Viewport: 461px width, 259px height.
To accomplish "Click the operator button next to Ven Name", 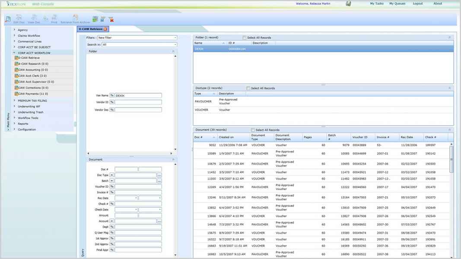I will [x=111, y=95].
